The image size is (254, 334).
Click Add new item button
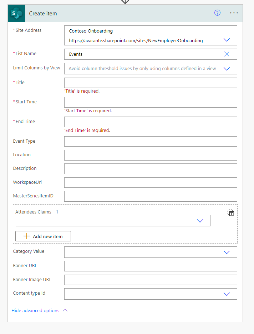click(43, 236)
